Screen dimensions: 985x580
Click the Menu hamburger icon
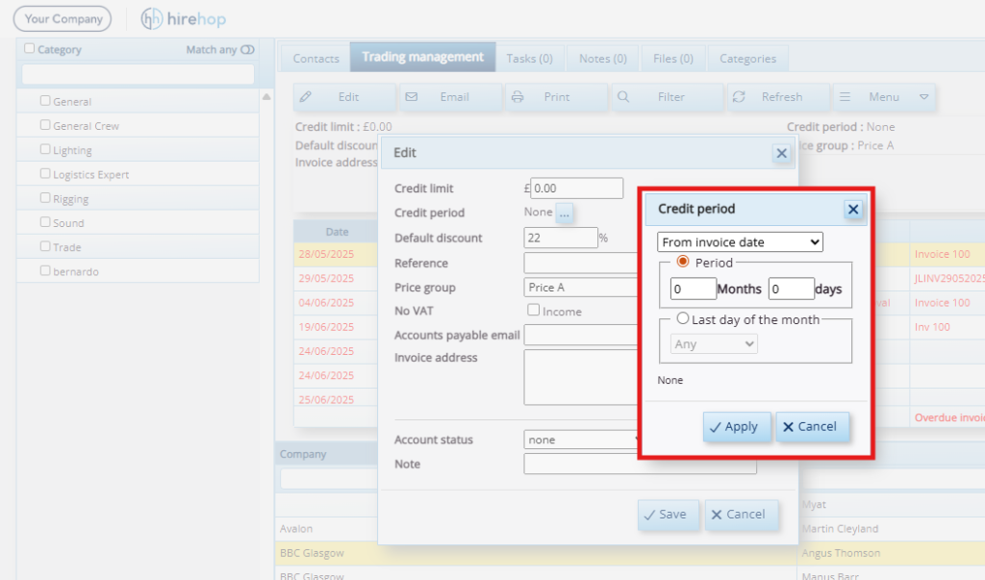[x=845, y=97]
